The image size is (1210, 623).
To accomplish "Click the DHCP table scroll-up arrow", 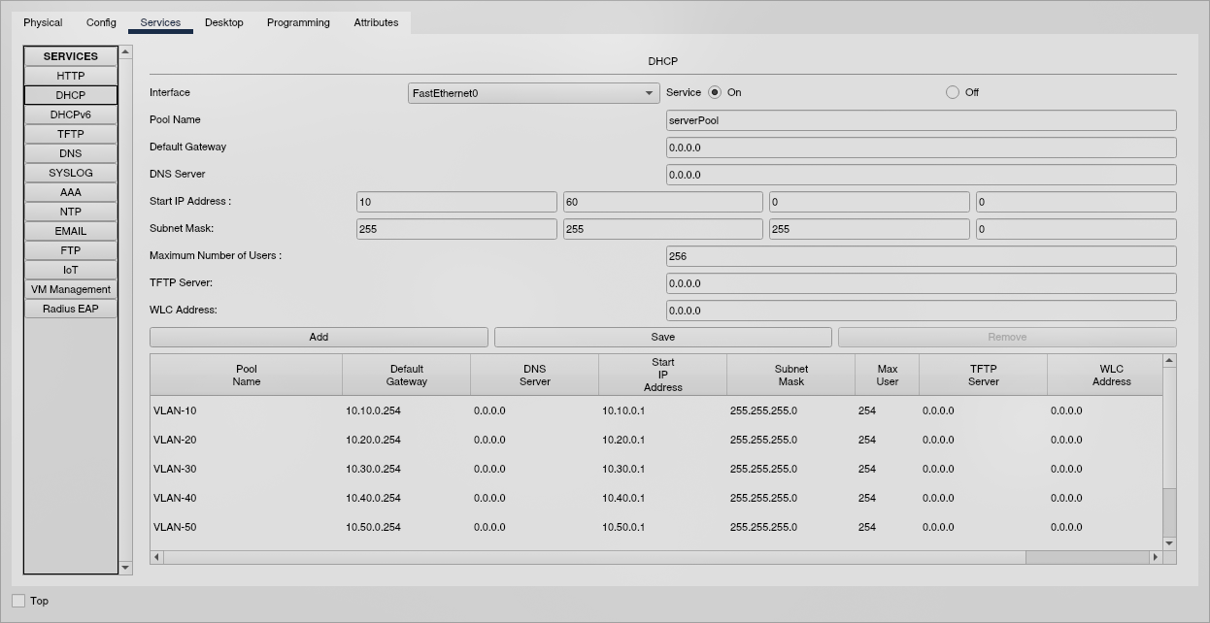I will 1169,361.
